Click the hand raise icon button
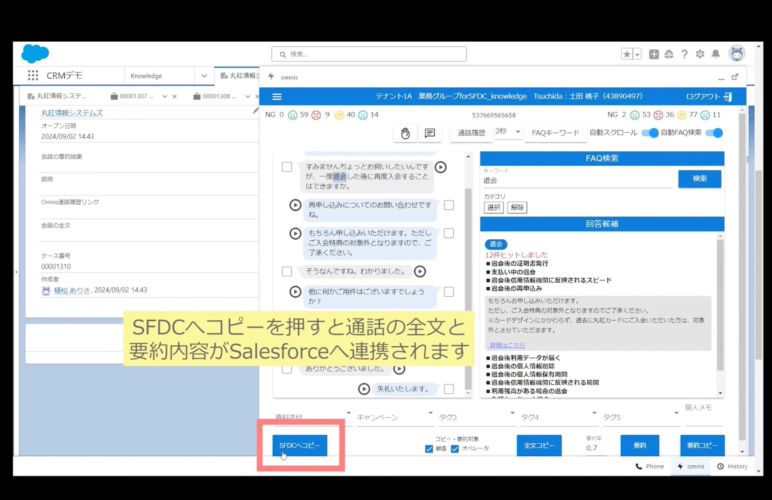The height and width of the screenshot is (500, 772). click(x=405, y=133)
